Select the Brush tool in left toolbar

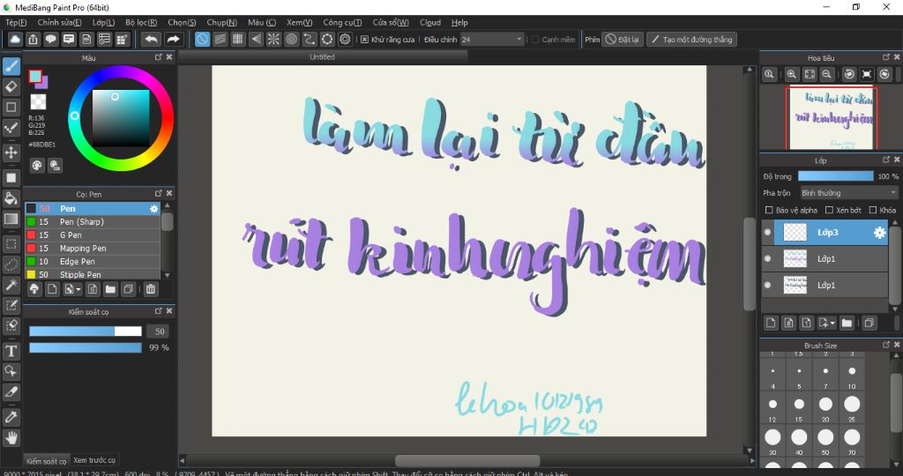pyautogui.click(x=11, y=66)
